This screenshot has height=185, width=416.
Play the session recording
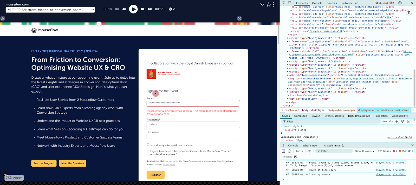pos(133,9)
